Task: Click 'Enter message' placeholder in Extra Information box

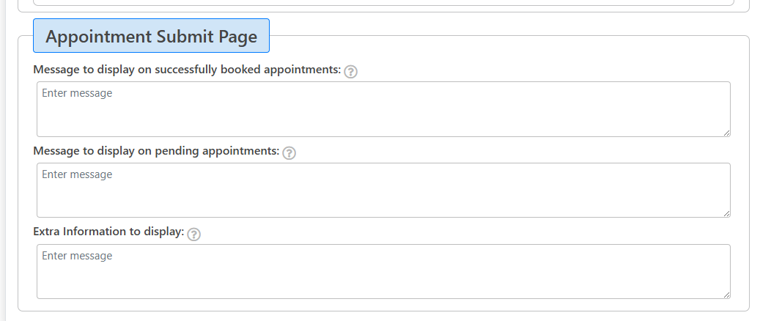Action: click(77, 256)
